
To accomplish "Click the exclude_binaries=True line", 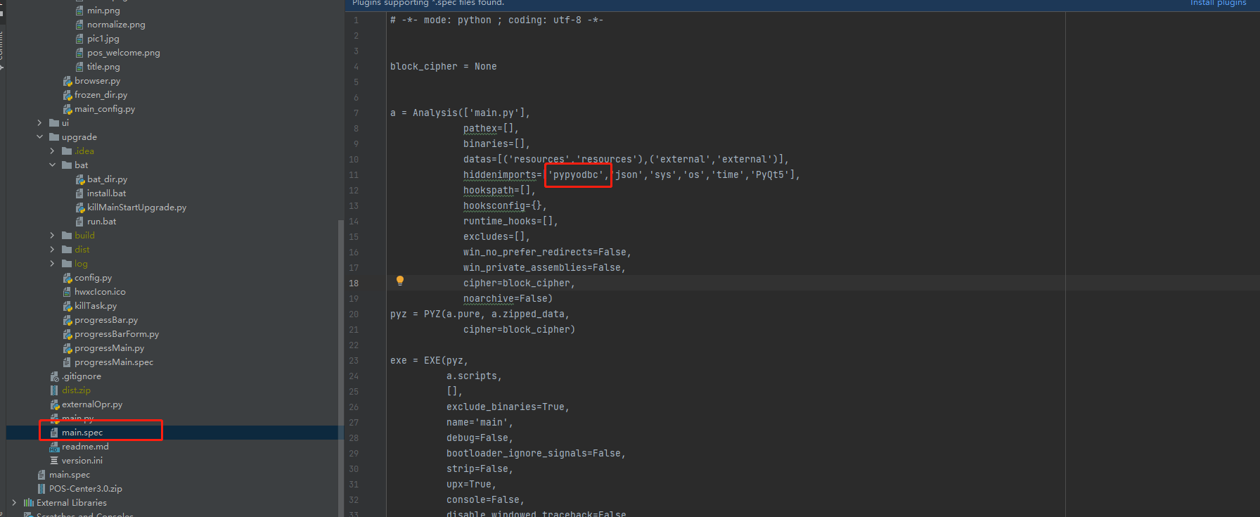I will [508, 407].
